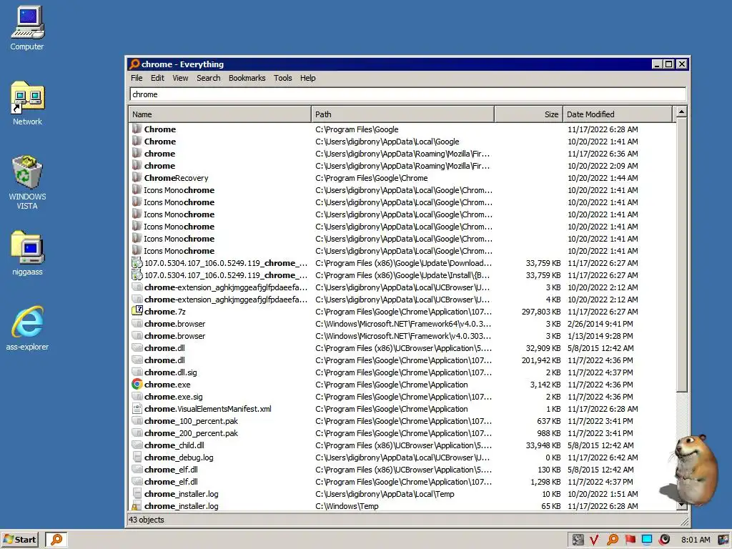
Task: Click the chrome.exe.sig file icon
Action: [137, 396]
